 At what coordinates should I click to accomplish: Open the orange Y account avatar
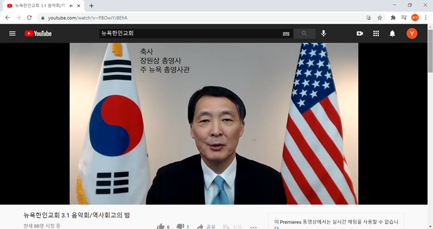[412, 34]
